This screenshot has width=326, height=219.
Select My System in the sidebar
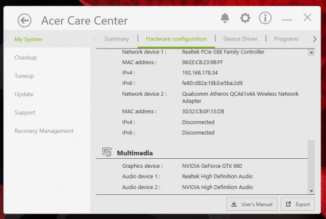47,39
